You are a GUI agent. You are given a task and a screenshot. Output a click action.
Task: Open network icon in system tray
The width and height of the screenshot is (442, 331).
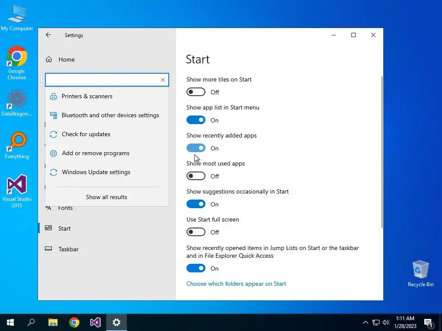[376, 322]
